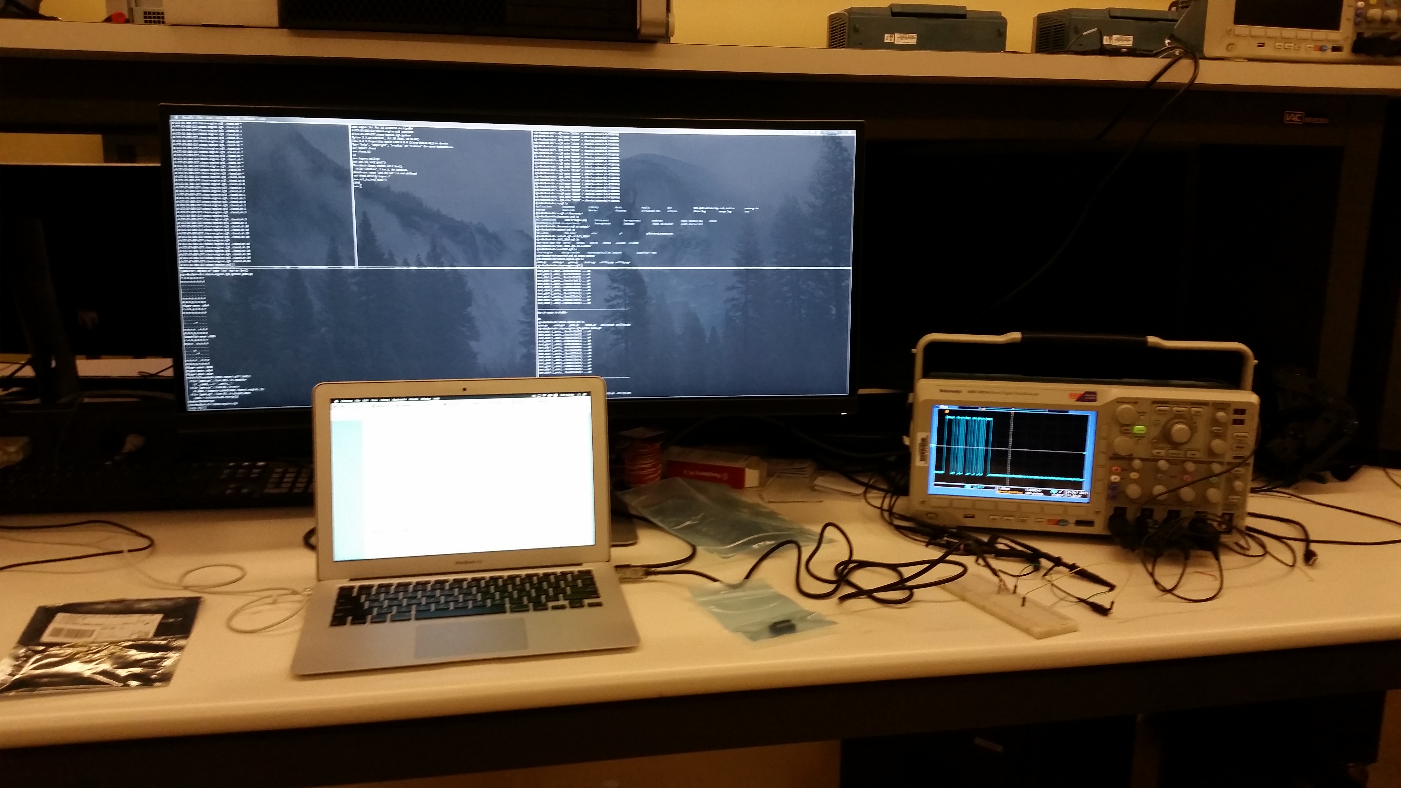The image size is (1401, 788).
Task: Open the Apple menu on the MacBook screen
Action: [x=336, y=401]
